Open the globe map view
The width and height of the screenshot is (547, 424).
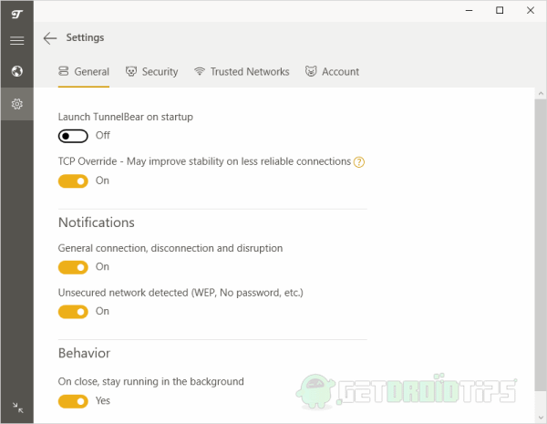[x=16, y=71]
